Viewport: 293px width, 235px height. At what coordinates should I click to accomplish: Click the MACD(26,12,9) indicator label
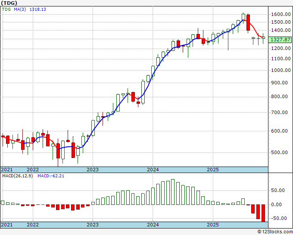tap(17, 176)
